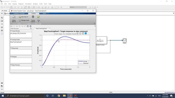Select pid_design_PID_Controller in Tuned Blocks

tap(18, 33)
